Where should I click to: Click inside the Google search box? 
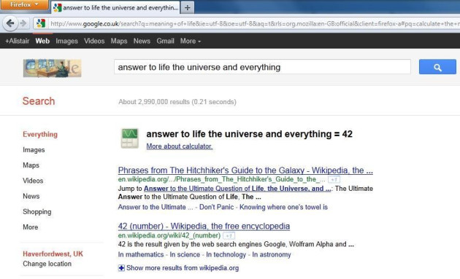[262, 67]
